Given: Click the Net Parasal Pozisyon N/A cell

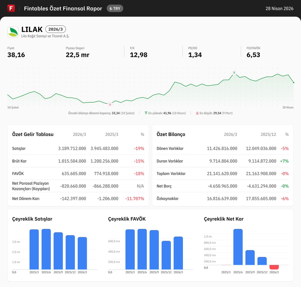Looking at the screenshot, I should click(x=140, y=186).
